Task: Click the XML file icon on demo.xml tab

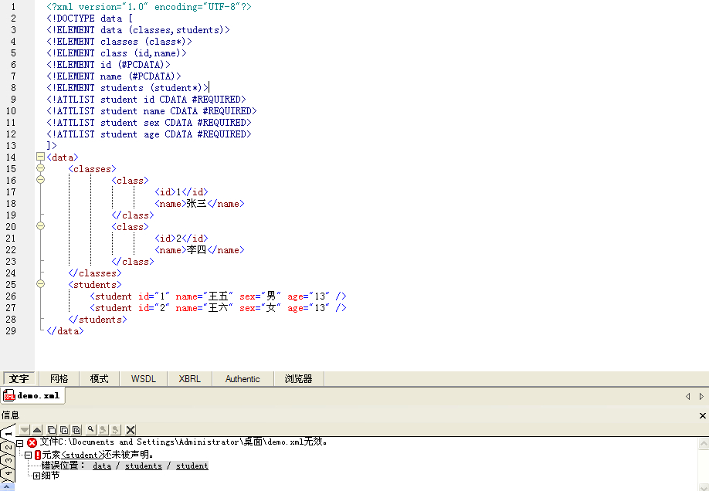Action: [9, 396]
